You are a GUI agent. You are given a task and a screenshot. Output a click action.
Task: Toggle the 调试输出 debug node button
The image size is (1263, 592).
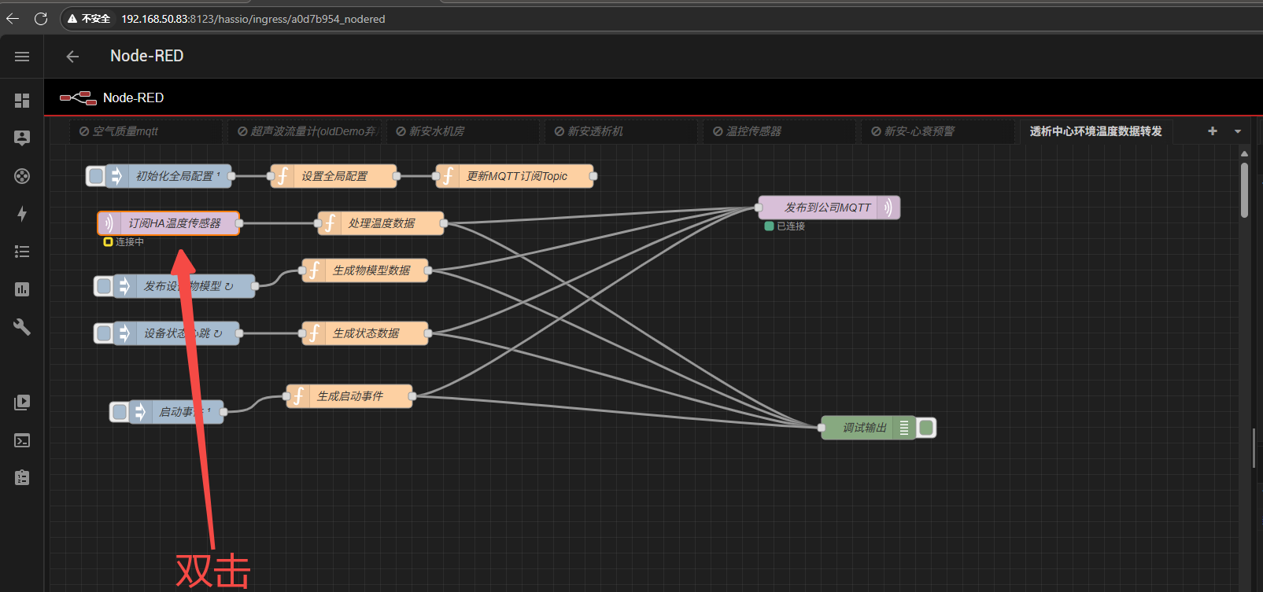[x=926, y=428]
